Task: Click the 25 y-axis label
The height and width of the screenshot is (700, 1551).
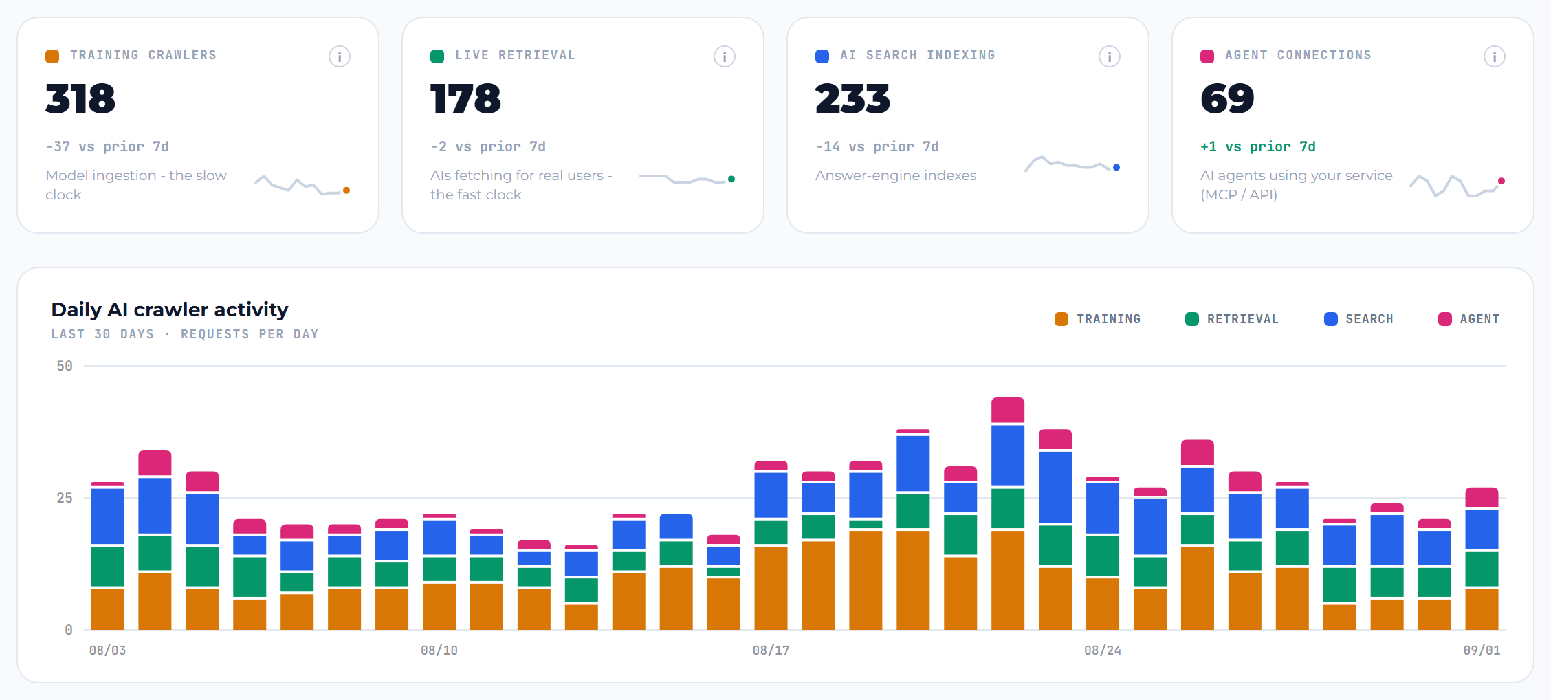Action: point(65,498)
